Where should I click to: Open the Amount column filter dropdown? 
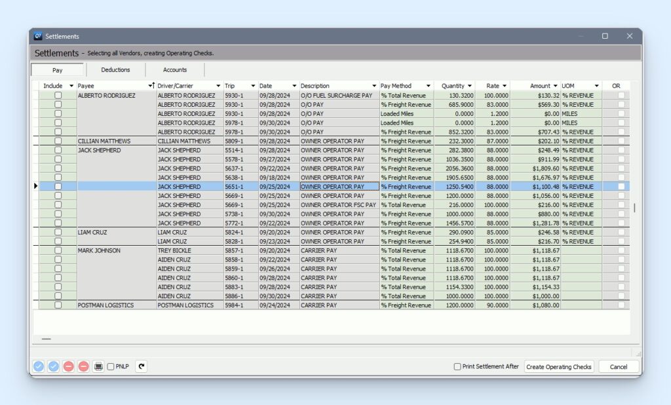pyautogui.click(x=556, y=86)
